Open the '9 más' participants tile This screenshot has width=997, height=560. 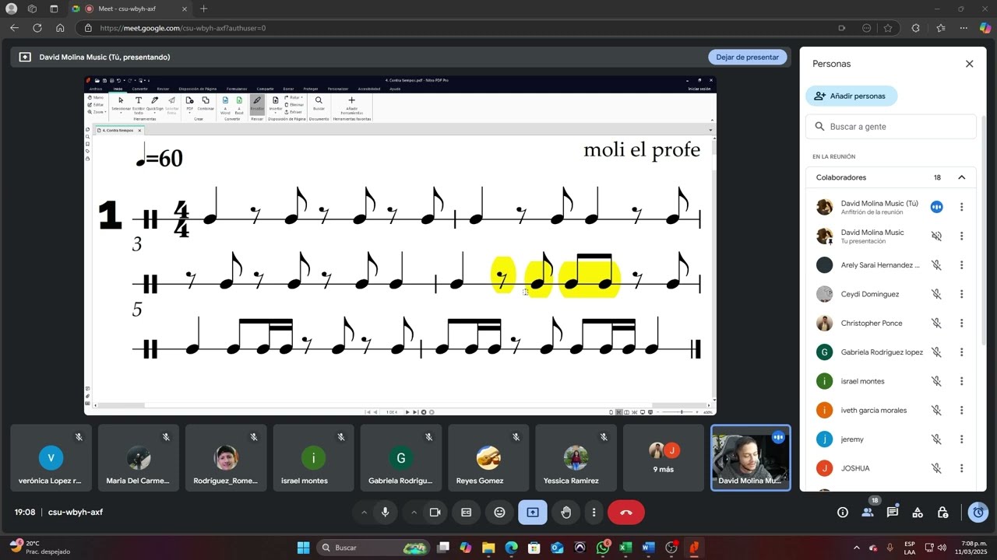click(x=663, y=457)
